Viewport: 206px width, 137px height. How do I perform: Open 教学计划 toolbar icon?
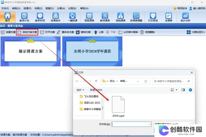click(24, 17)
